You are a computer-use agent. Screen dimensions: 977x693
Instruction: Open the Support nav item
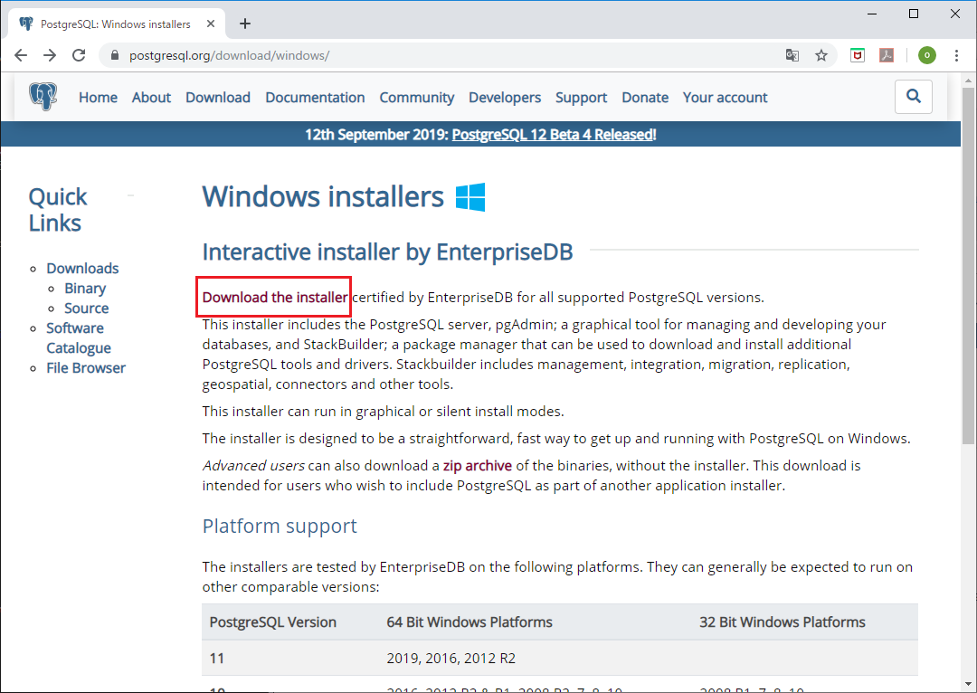click(582, 97)
